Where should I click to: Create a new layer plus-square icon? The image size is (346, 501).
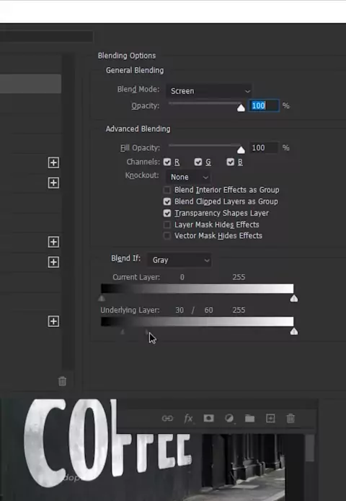pos(270,418)
